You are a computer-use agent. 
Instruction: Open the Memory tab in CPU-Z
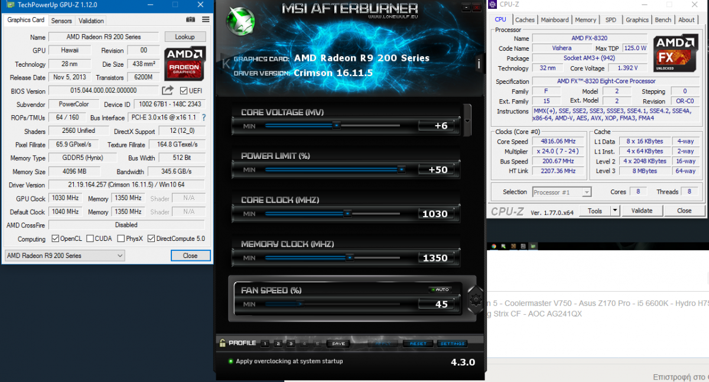tap(586, 19)
